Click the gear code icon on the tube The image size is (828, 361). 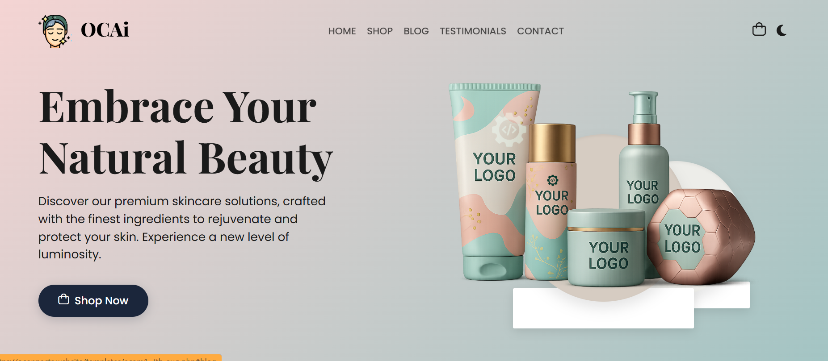[x=509, y=129]
